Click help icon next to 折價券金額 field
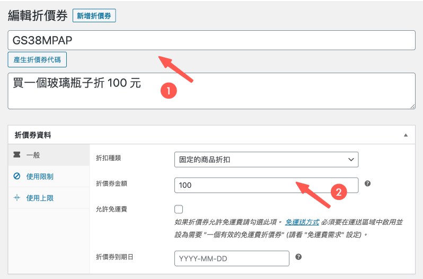This screenshot has width=423, height=279. pos(367,184)
